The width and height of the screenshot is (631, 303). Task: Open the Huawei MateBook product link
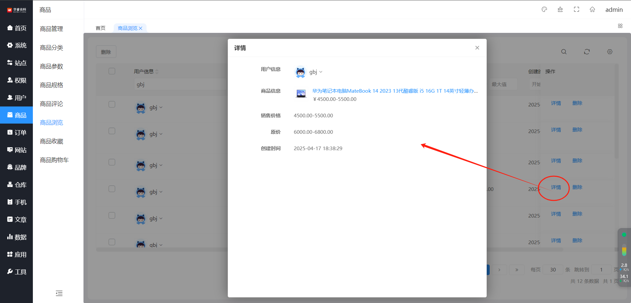click(395, 91)
